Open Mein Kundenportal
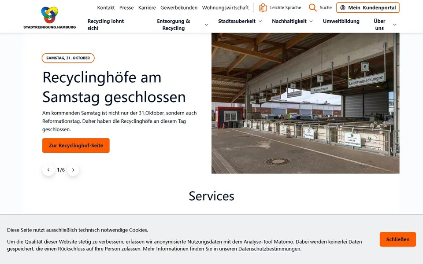Viewport: 423px width, 264px height. pyautogui.click(x=367, y=7)
